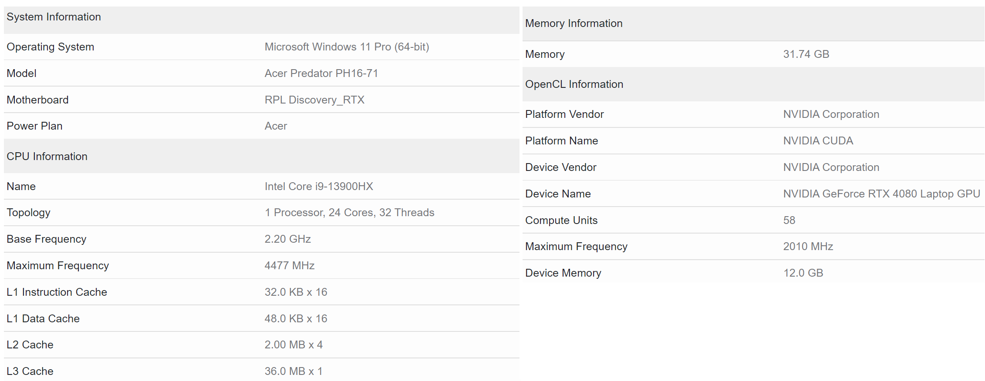Click the L1 Instruction Cache label
Screen dimensions: 985x381
[57, 292]
